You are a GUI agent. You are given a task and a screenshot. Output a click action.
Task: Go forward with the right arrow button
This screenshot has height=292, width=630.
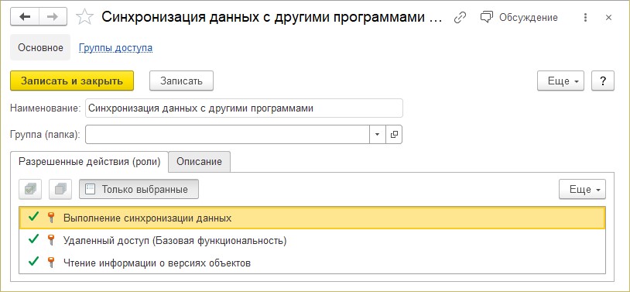click(53, 16)
